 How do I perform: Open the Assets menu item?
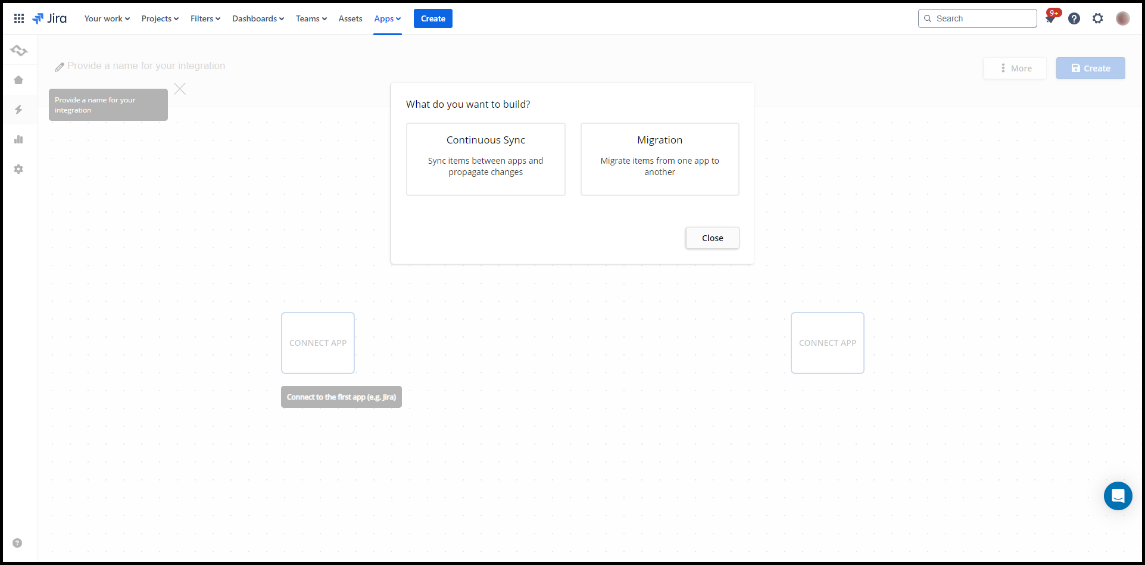coord(350,18)
